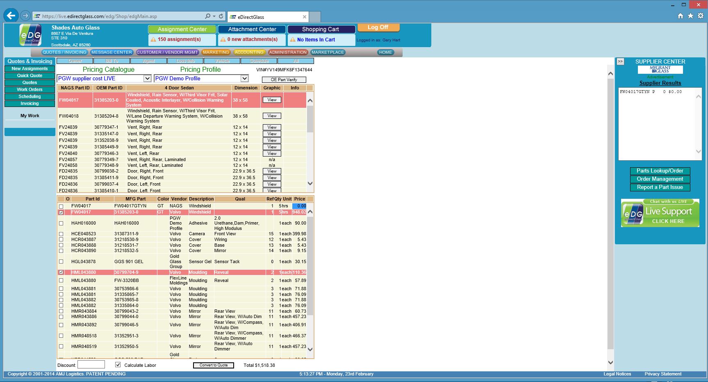Image resolution: width=708 pixels, height=382 pixels.
Task: Select the Owner tab
Action: (75, 61)
